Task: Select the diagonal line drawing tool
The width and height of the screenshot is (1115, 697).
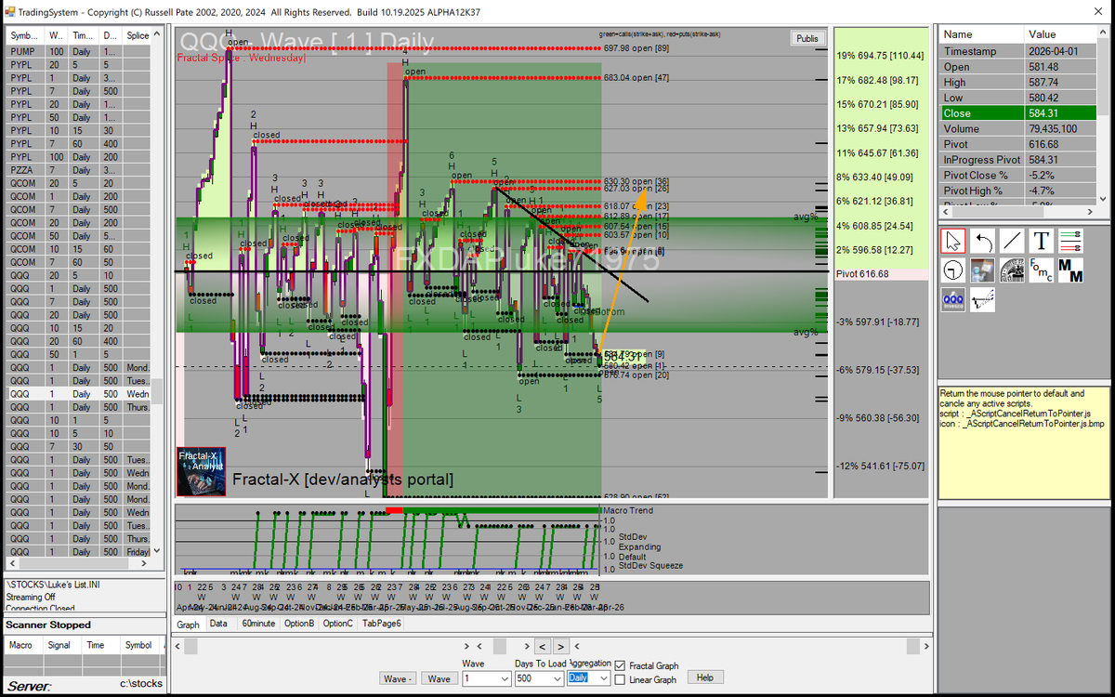Action: [x=1012, y=241]
